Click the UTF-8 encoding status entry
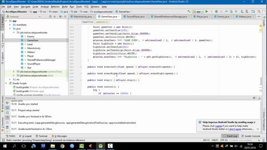267x150 pixels. [x=224, y=140]
